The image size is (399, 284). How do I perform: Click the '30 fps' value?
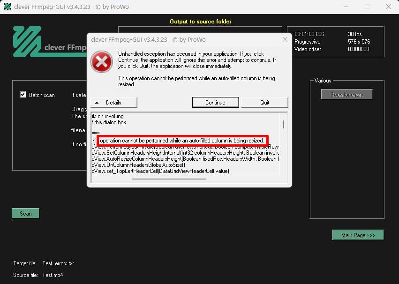click(x=355, y=34)
